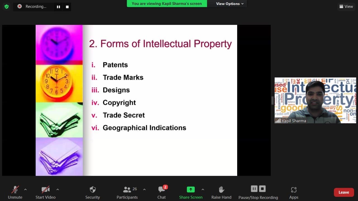
Task: Open the View Options dropdown
Action: [x=230, y=4]
